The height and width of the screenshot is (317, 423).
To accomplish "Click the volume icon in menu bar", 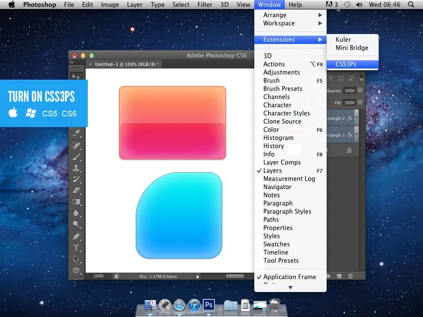I will pyautogui.click(x=359, y=5).
